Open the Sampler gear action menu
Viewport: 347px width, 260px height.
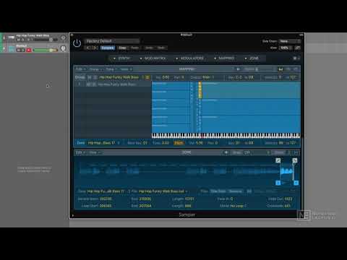coord(296,58)
